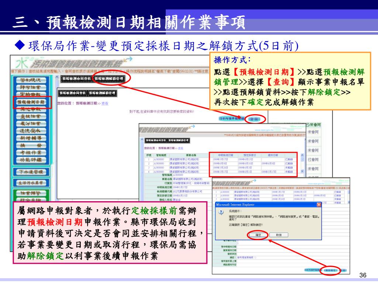Click scroll-up arrow of results table scrollbar

tap(302, 156)
